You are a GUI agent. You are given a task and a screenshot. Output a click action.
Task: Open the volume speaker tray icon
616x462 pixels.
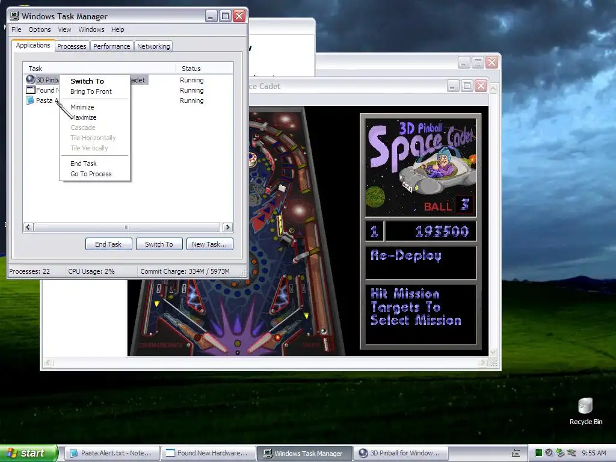point(549,453)
